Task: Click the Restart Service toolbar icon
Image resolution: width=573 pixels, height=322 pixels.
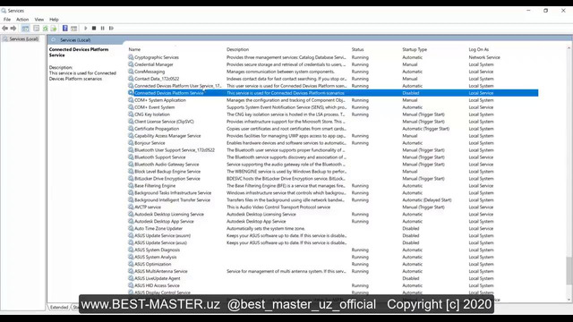Action: click(x=111, y=28)
